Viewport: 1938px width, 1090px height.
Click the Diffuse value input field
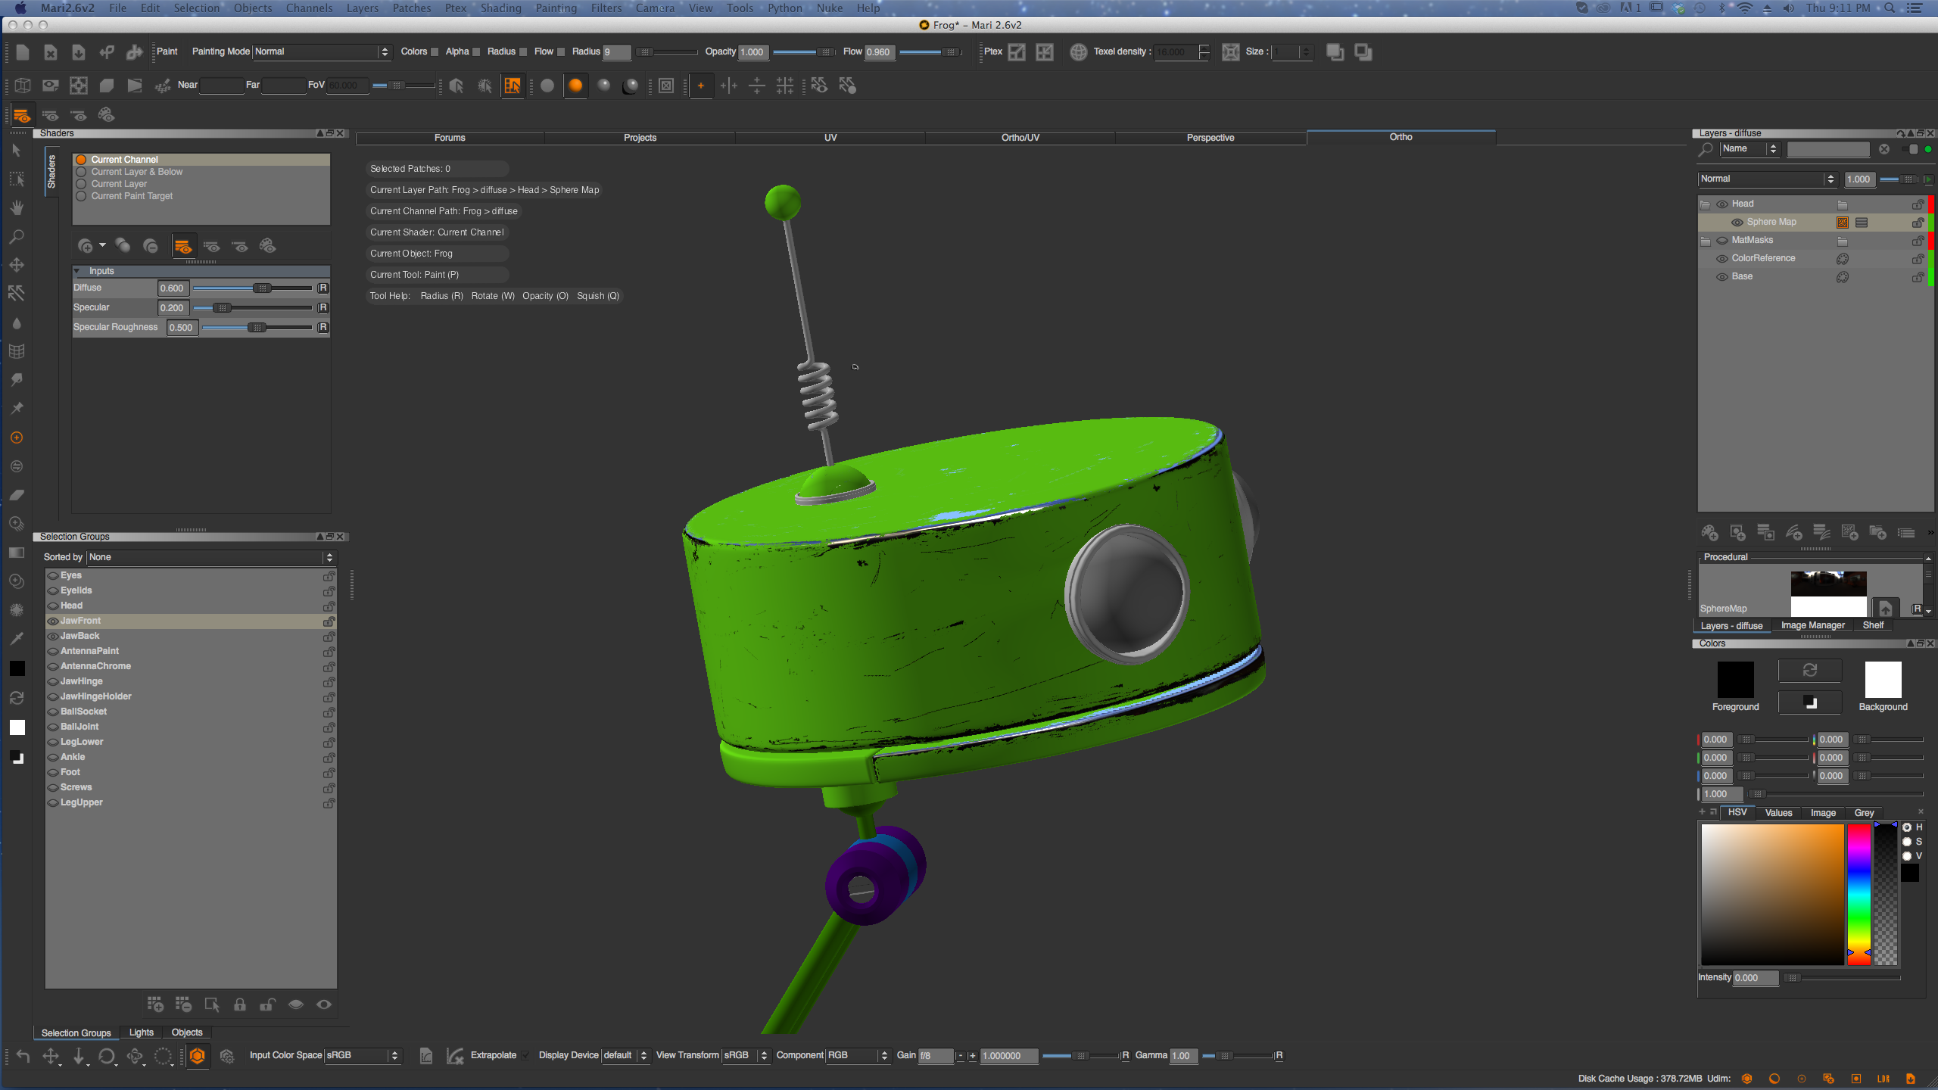(173, 288)
